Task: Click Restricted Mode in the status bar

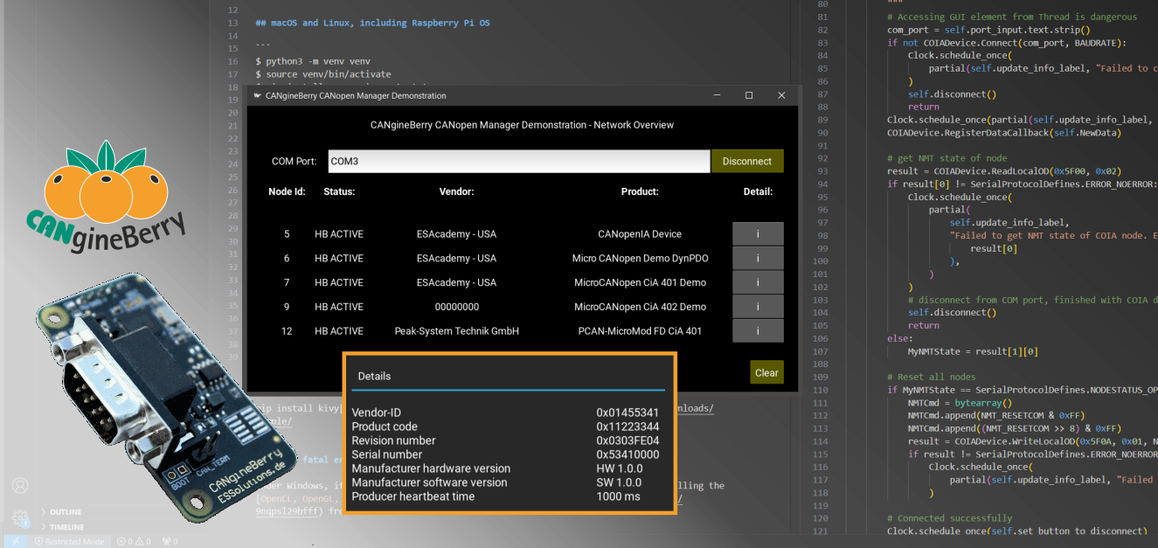Action: tap(72, 541)
